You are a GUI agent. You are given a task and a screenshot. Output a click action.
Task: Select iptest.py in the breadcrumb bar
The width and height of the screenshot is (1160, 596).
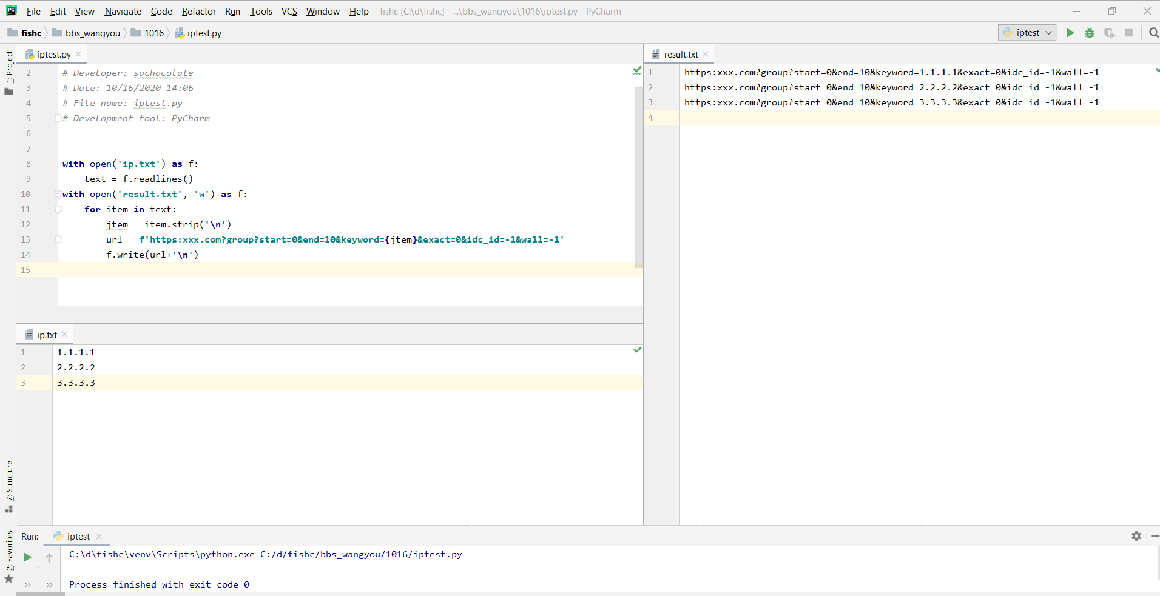[x=198, y=33]
